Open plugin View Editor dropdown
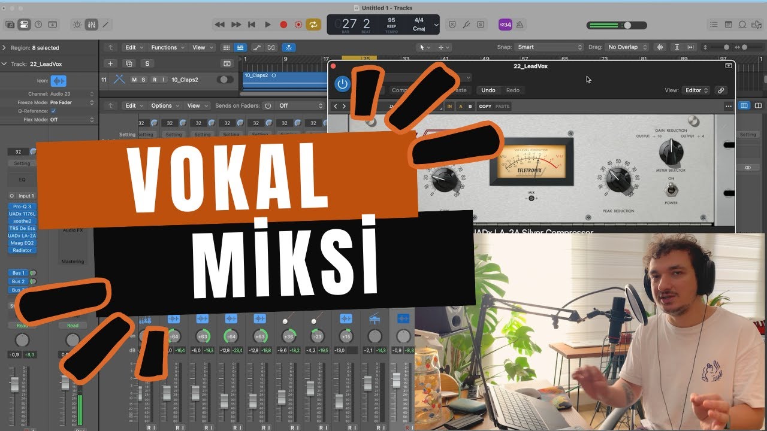This screenshot has width=767, height=431. (x=696, y=90)
